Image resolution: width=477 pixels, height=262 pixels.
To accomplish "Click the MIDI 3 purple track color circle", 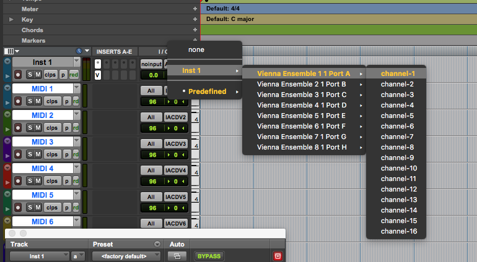I will click(7, 141).
